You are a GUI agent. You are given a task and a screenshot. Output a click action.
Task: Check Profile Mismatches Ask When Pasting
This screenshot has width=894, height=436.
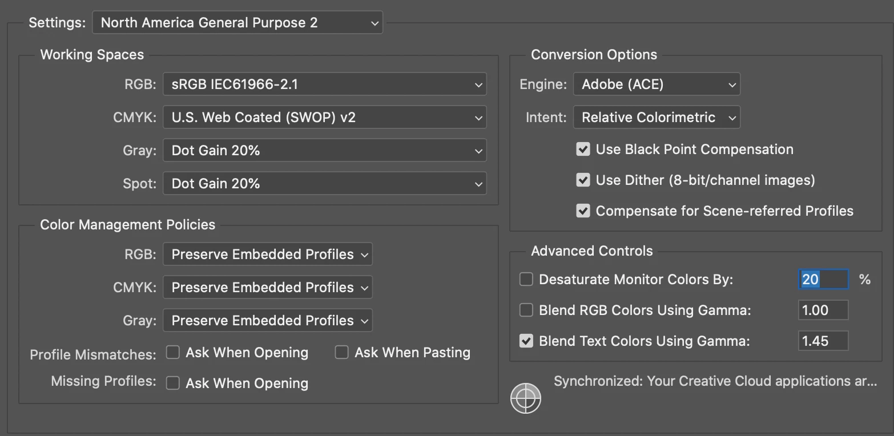[341, 353]
